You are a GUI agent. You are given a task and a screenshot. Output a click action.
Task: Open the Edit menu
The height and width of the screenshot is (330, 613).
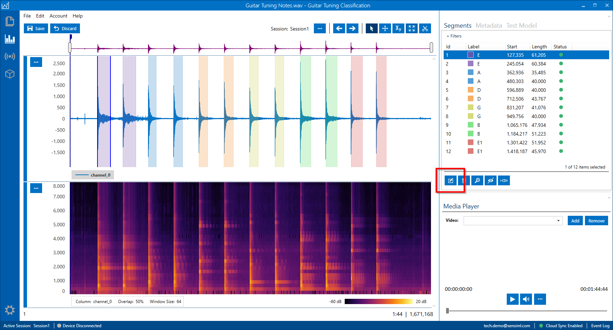40,16
